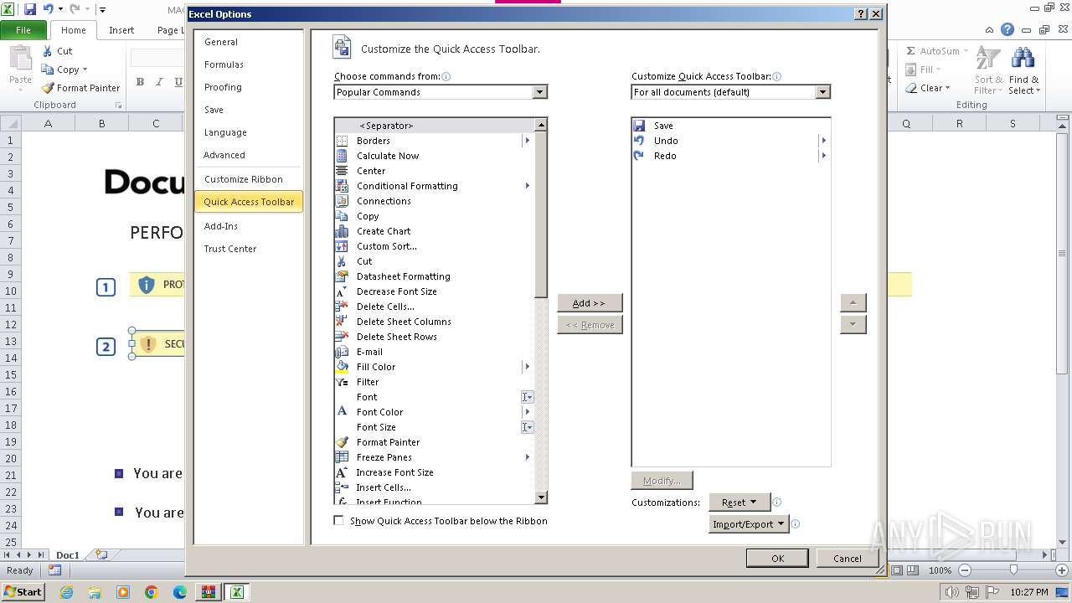
Task: Click info icon beside Reset button
Action: pyautogui.click(x=777, y=502)
